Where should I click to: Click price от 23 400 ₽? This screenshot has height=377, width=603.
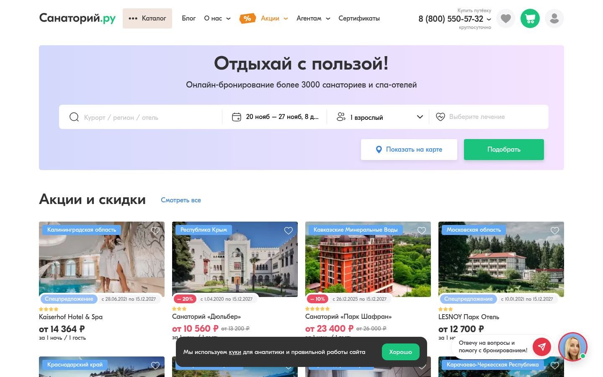(x=330, y=329)
